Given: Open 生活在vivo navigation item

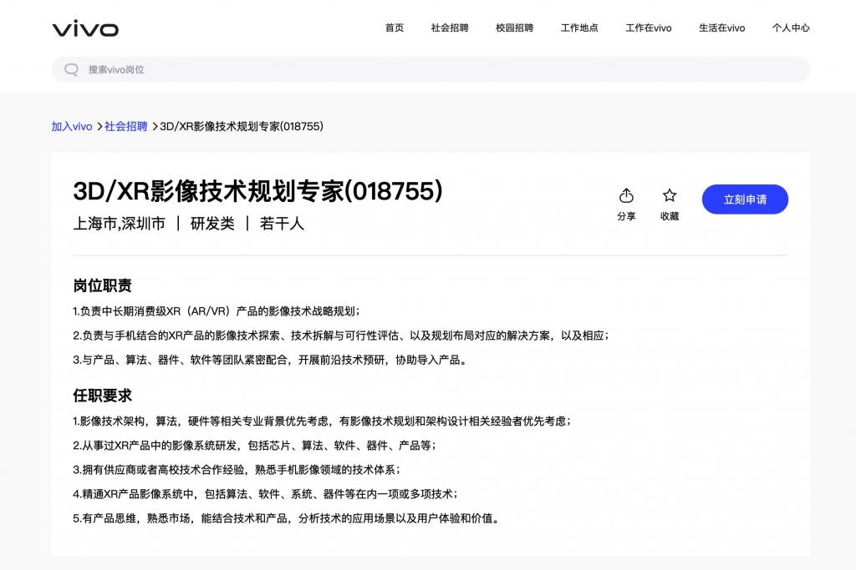Looking at the screenshot, I should 721,28.
